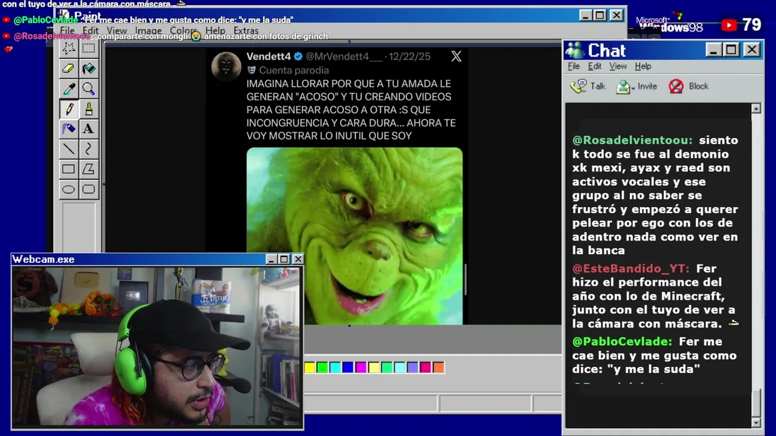Pick the magenta palette swatch
Screen dimensions: 776x436
click(361, 368)
